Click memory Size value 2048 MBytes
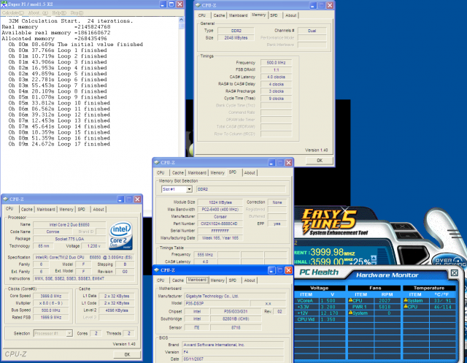 pos(236,37)
